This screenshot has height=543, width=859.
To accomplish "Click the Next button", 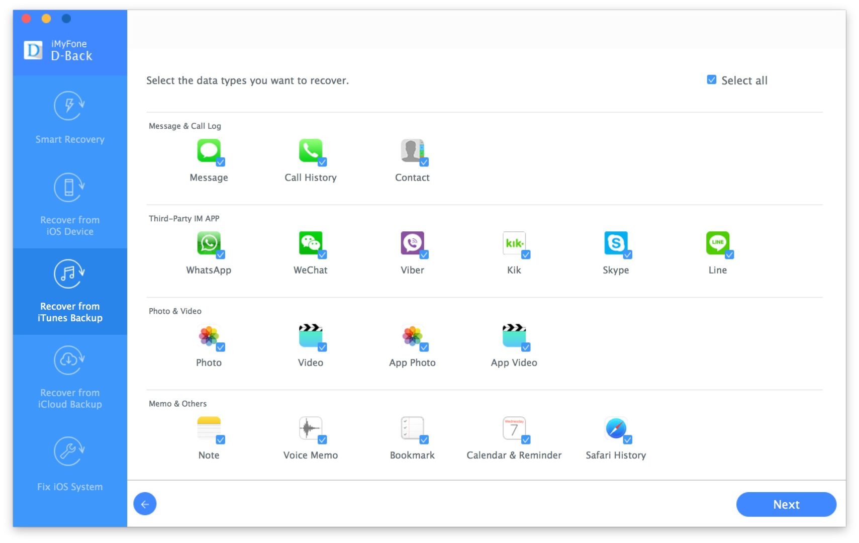I will 786,504.
